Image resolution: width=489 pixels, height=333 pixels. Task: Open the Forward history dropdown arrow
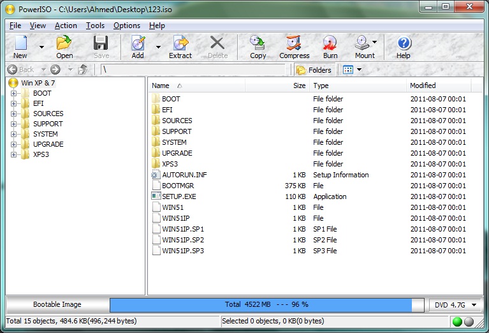pos(70,70)
